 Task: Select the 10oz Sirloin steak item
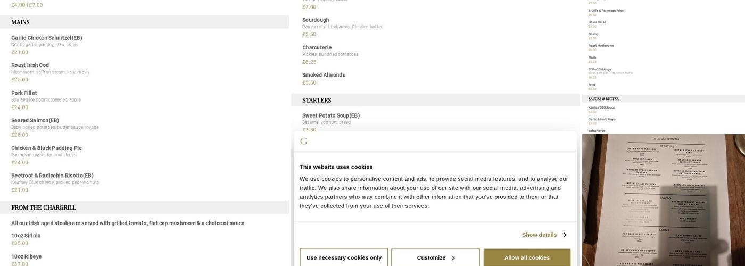click(26, 236)
